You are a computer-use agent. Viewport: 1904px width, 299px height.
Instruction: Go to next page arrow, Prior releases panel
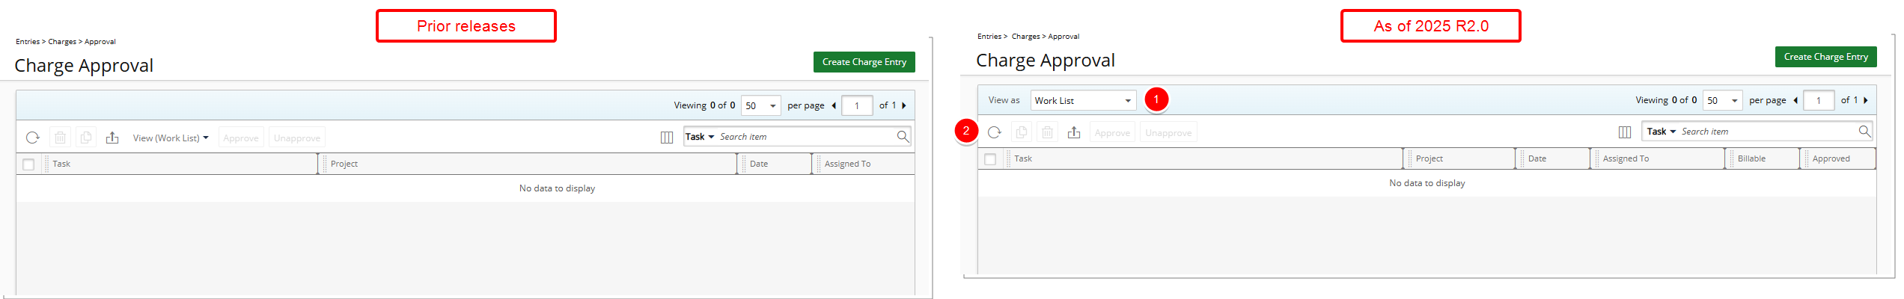point(904,105)
